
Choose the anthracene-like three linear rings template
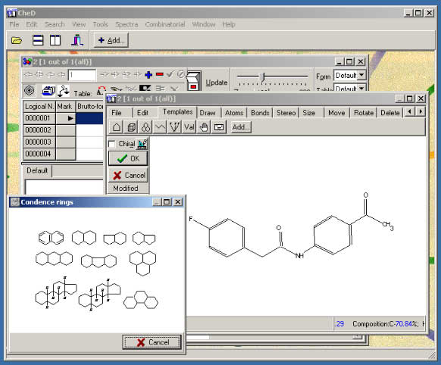[54, 258]
